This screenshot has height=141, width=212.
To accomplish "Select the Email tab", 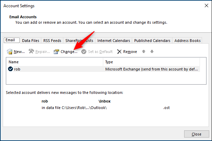I will tap(10, 40).
